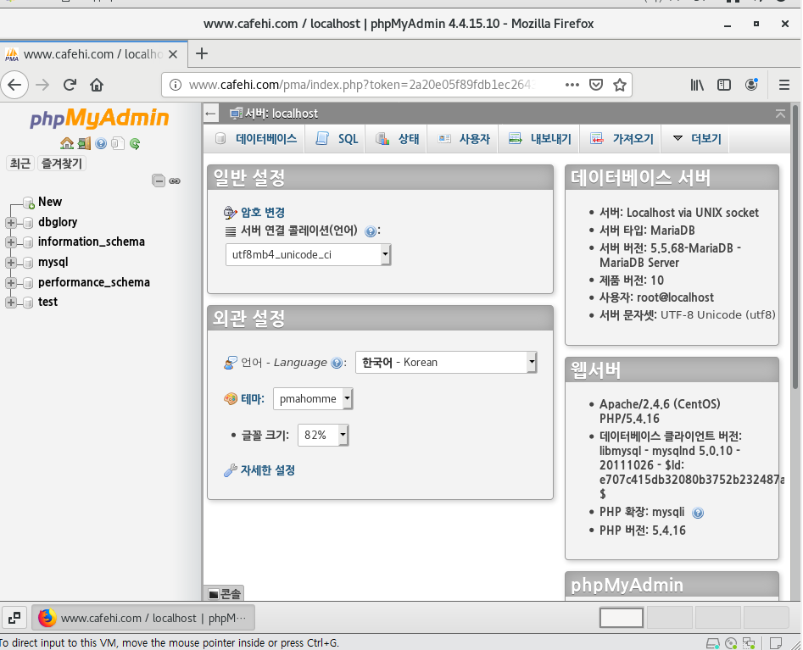803x650 pixels.
Task: Open Firefox account icon
Action: [x=751, y=85]
